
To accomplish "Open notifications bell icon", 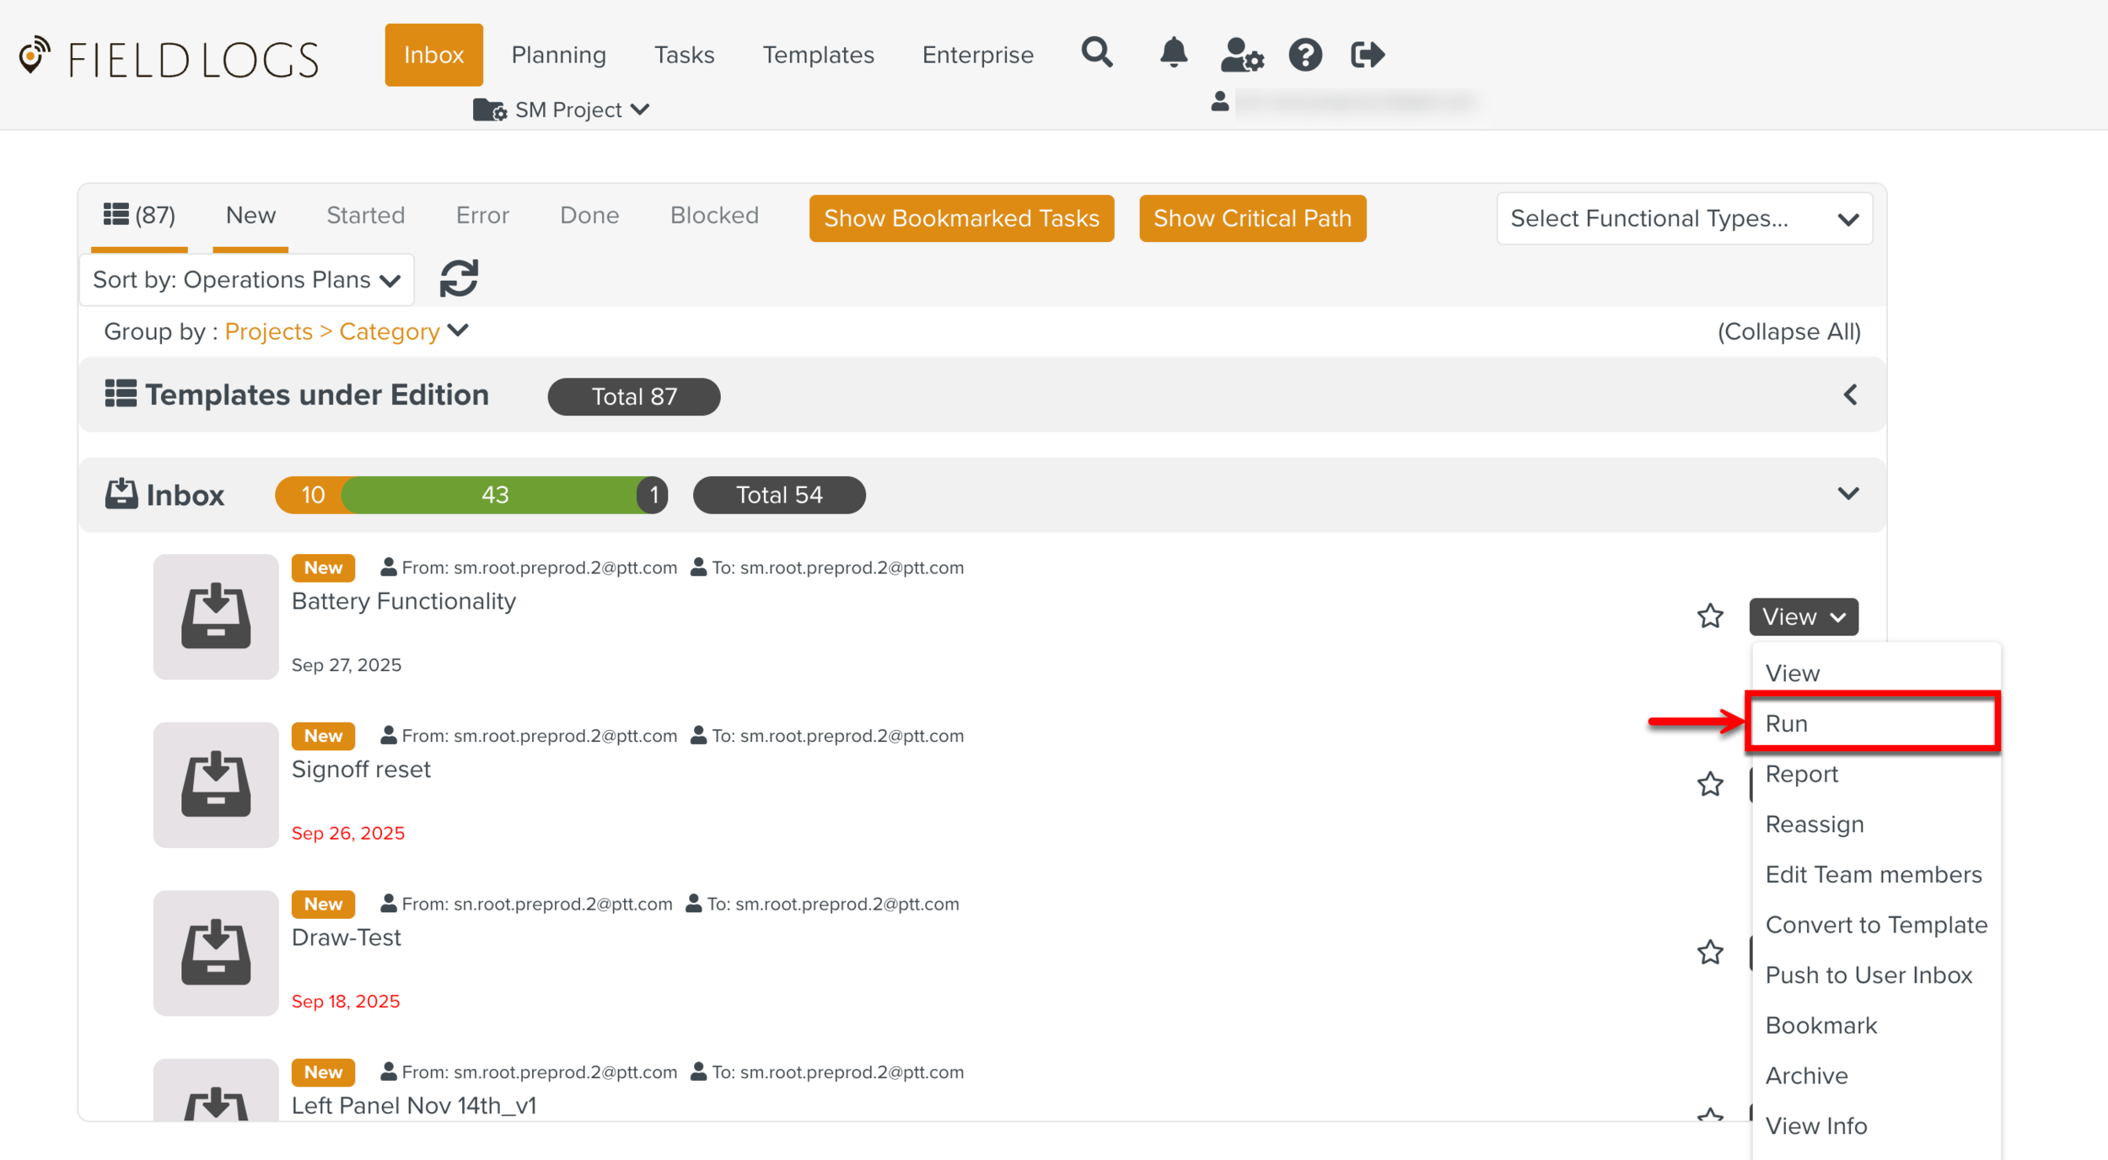I will [1173, 54].
